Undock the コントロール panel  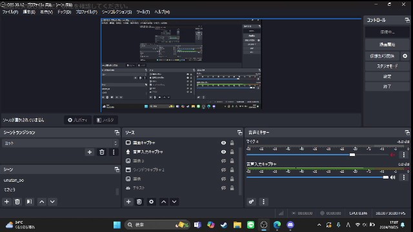tap(407, 20)
